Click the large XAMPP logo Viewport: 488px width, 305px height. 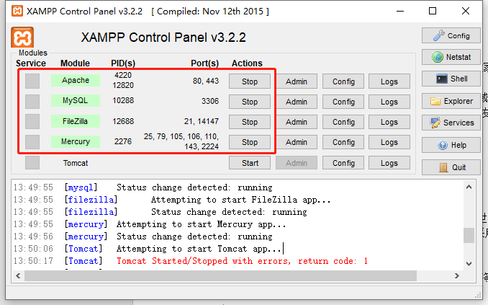pyautogui.click(x=22, y=37)
